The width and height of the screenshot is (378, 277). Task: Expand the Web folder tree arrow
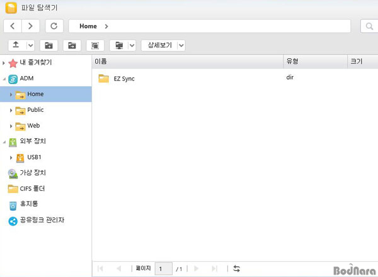pyautogui.click(x=11, y=126)
